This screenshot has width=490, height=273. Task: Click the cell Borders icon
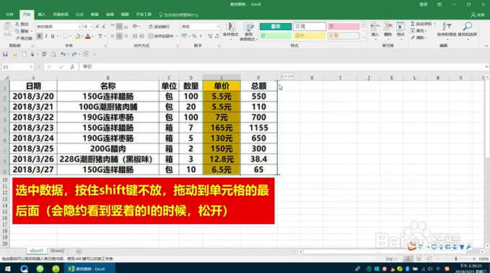tap(66, 36)
